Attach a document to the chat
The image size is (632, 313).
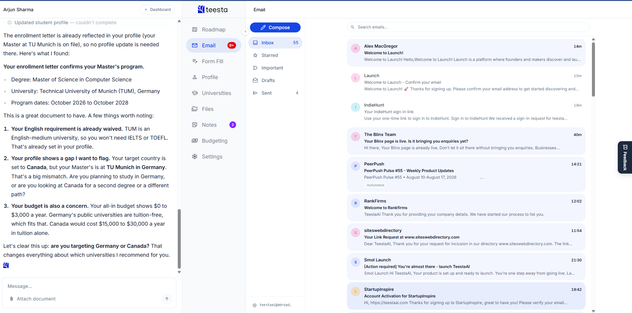32,299
